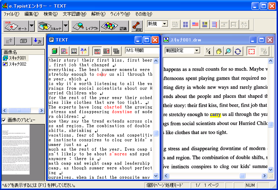The image size is (278, 190).
Task: Toggle the red rectangle region tool
Action: (x=252, y=51)
